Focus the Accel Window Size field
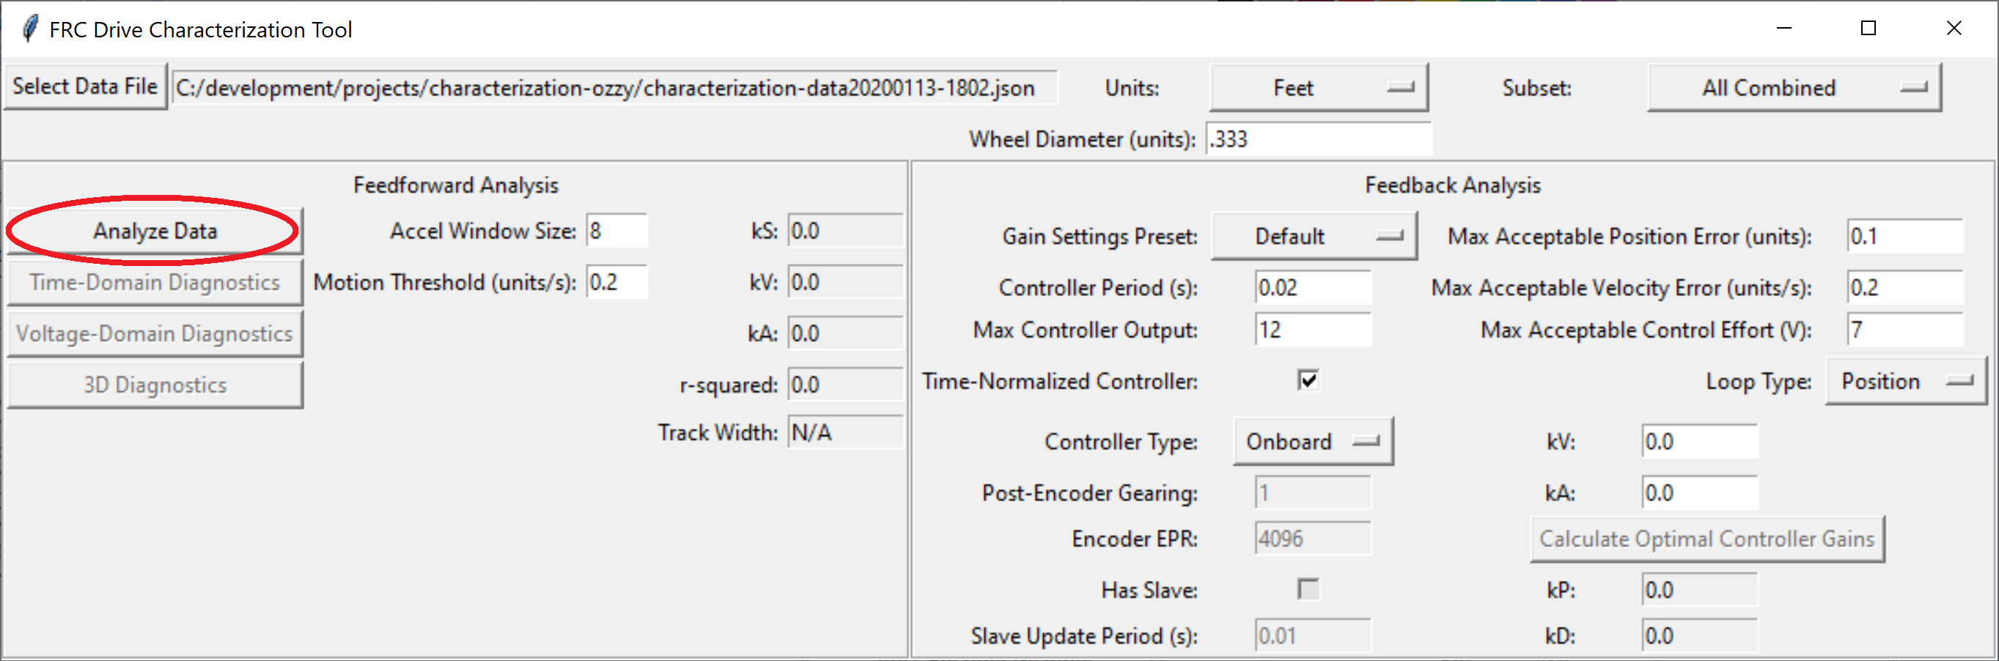The width and height of the screenshot is (1999, 661). 616,231
